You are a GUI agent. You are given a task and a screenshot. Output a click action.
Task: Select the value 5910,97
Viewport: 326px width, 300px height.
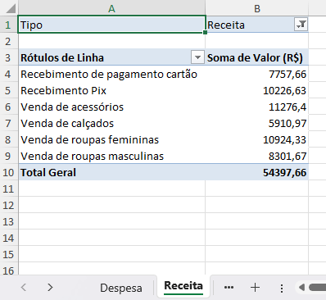tap(257, 123)
